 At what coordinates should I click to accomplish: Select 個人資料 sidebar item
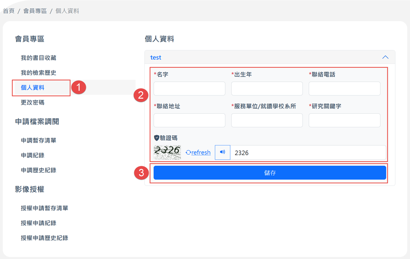pyautogui.click(x=32, y=88)
